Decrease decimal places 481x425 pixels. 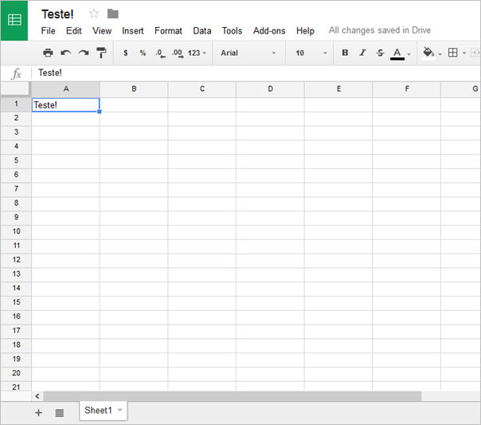[x=160, y=53]
